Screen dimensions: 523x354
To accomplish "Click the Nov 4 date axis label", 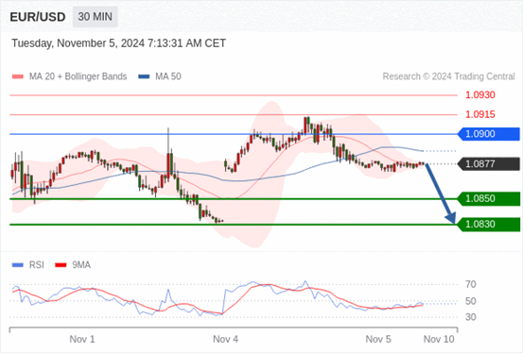I will pyautogui.click(x=225, y=339).
